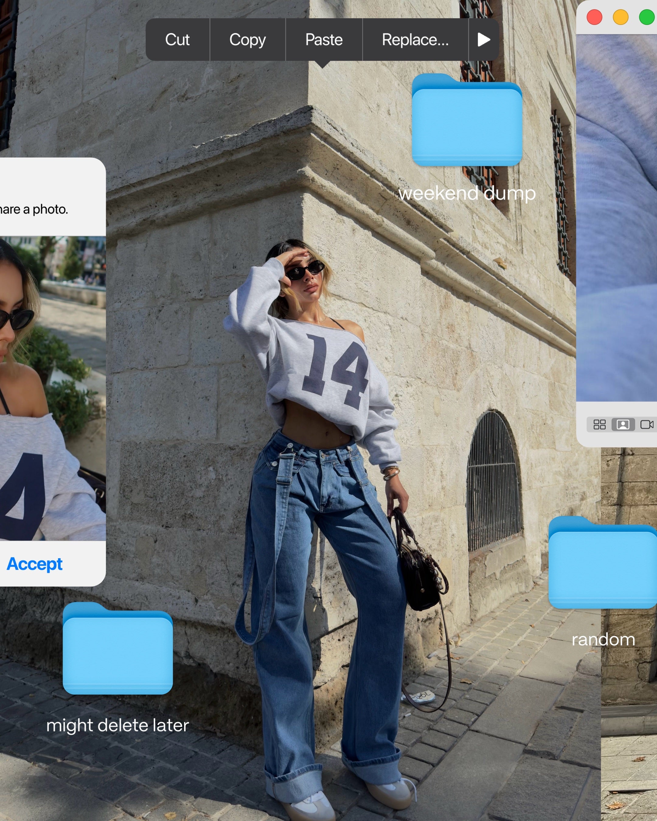Screen dimensions: 657x821
Task: Choose Cut in the edit popup
Action: click(177, 40)
